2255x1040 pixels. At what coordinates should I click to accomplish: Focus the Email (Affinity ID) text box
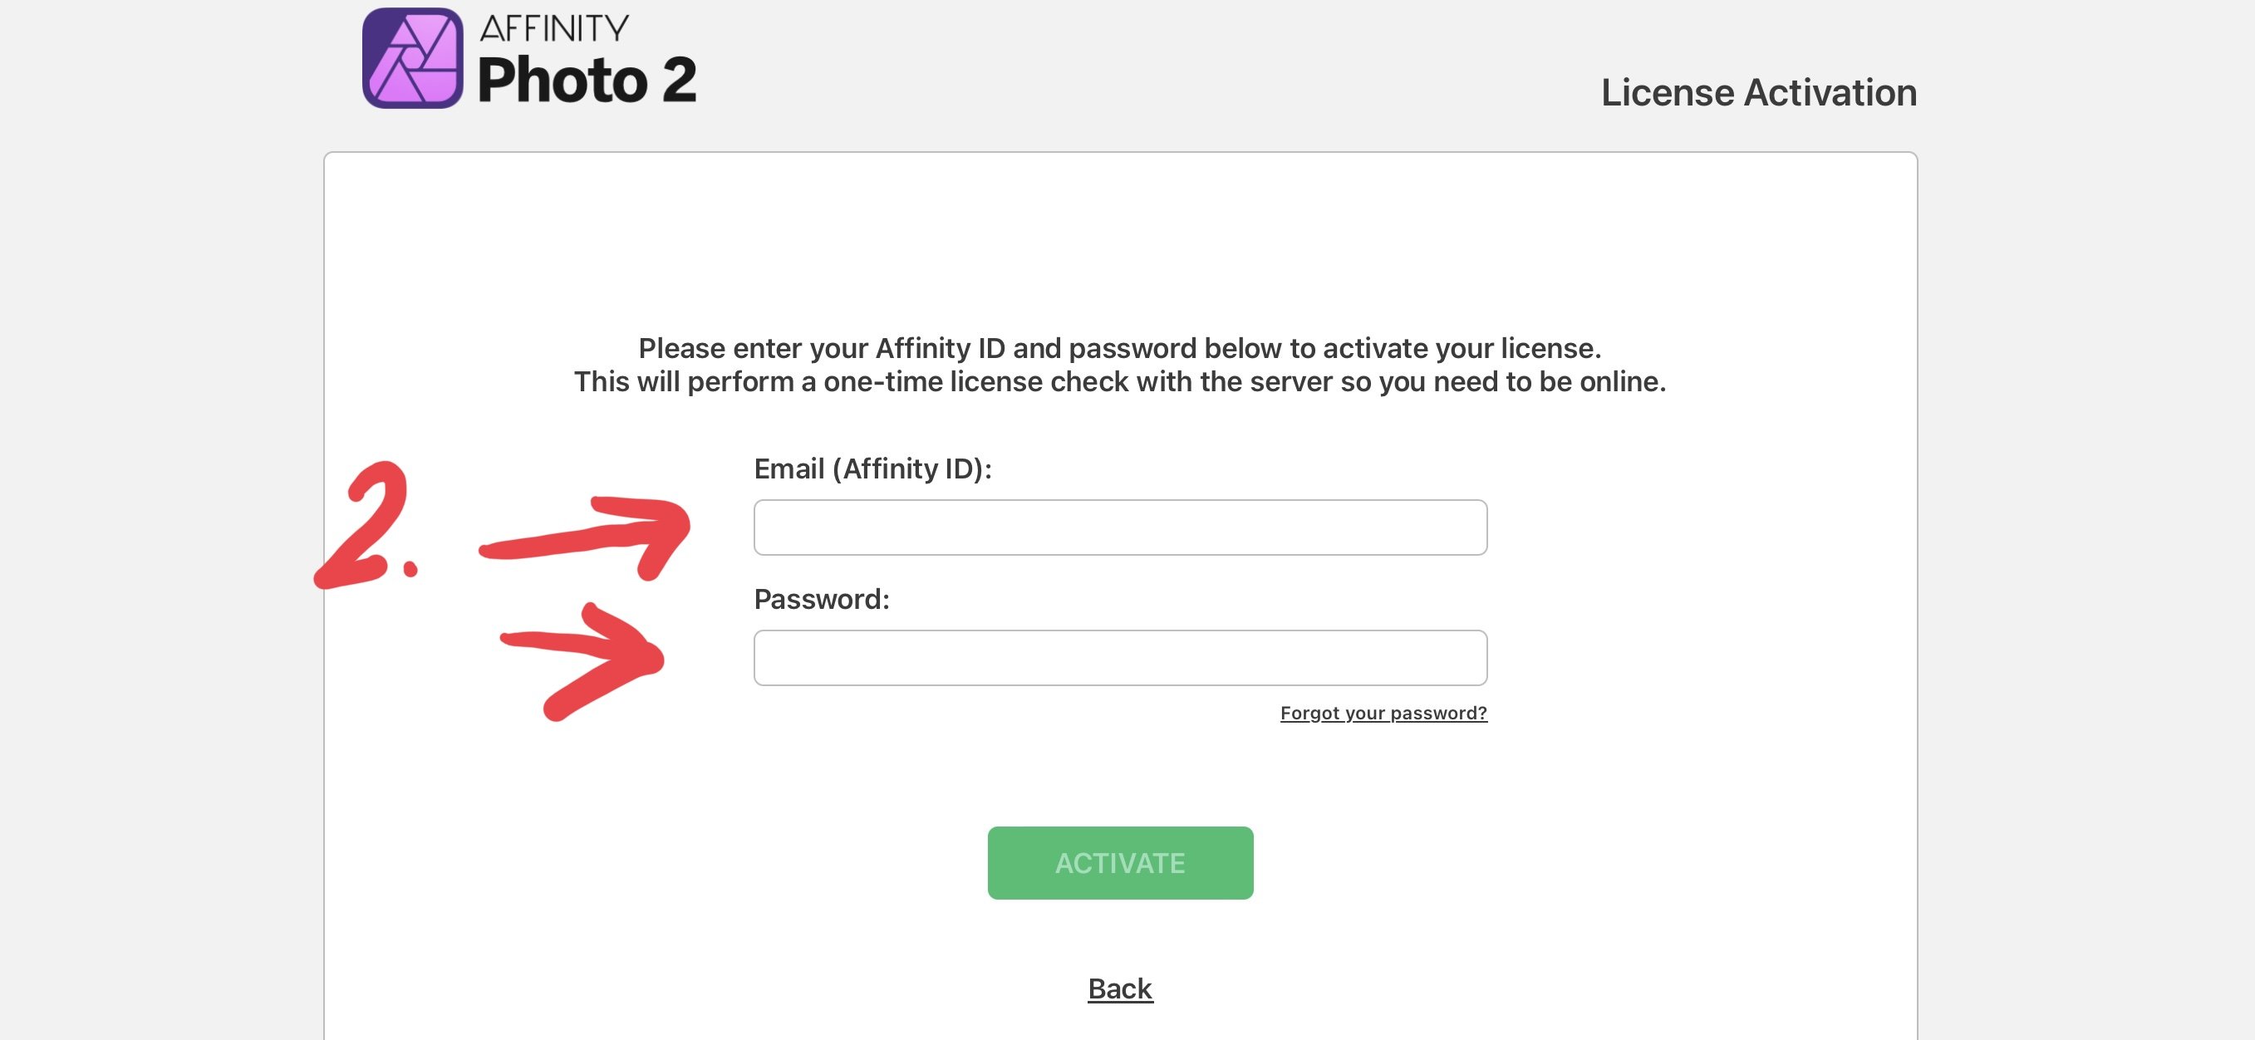click(x=1120, y=527)
